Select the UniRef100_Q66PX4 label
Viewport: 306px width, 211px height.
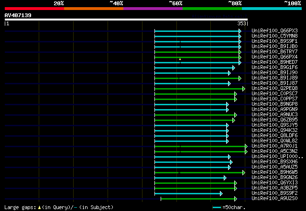click(x=274, y=57)
